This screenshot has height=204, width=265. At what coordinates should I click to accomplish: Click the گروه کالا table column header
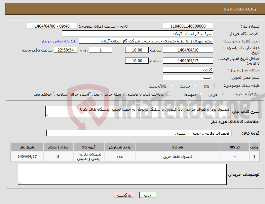[89, 147]
